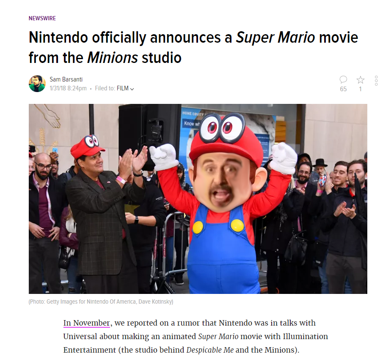Open the Mario costume photo
This screenshot has height=356, width=380.
198,199
